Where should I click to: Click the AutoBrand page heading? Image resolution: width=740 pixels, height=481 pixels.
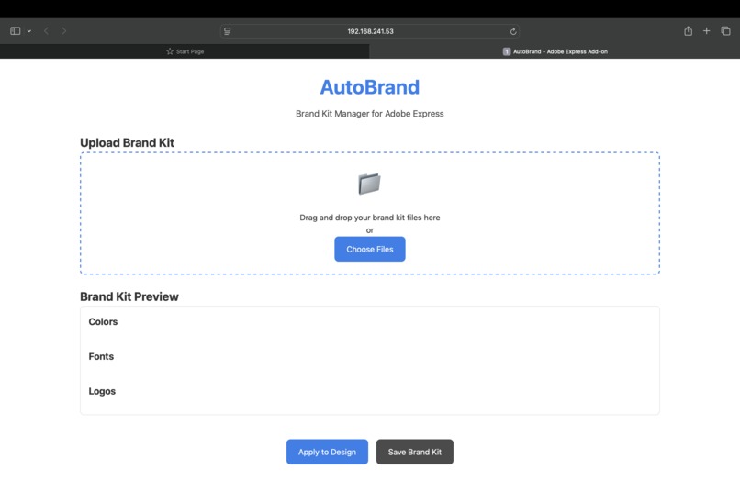pos(369,87)
